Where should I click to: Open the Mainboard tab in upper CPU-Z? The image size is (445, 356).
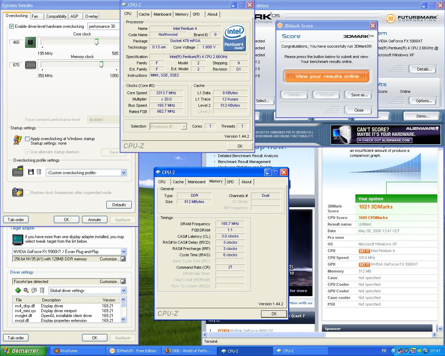coord(162,14)
